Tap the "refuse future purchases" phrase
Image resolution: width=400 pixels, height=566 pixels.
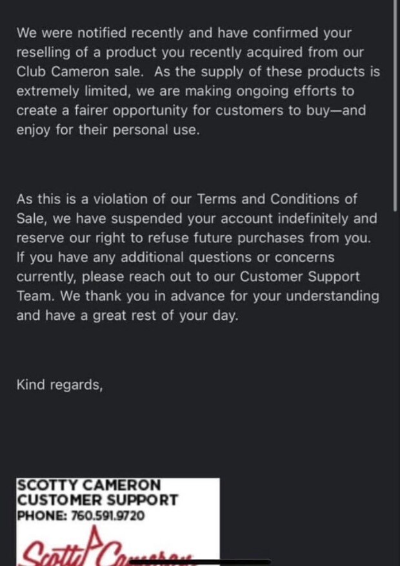[239, 238]
